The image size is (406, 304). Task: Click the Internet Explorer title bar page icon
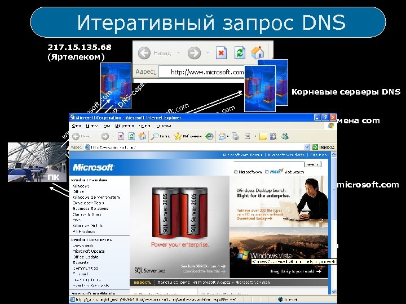point(72,118)
